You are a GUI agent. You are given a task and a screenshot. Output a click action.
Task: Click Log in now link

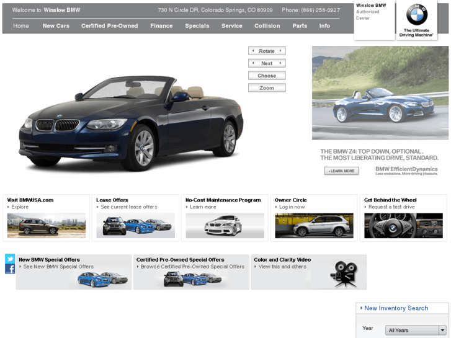292,207
